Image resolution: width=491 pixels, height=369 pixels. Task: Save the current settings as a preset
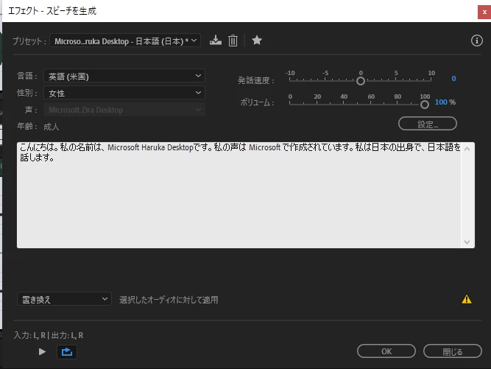pyautogui.click(x=216, y=41)
